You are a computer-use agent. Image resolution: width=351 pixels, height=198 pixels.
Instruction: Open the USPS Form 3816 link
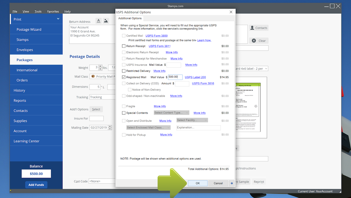203,83
